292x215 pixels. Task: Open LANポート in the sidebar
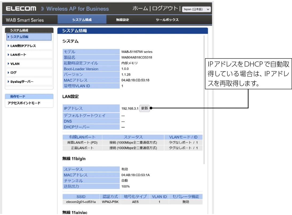pos(29,55)
